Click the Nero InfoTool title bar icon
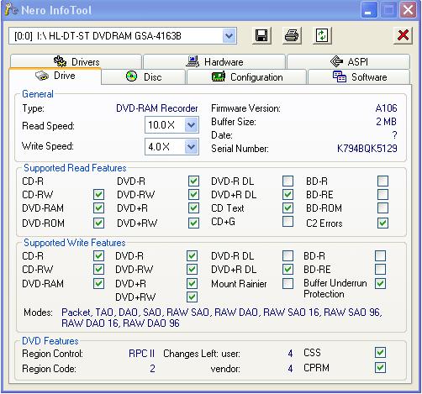 (x=12, y=10)
